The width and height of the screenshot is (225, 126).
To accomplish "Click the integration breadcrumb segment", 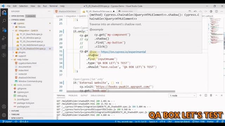I will click(x=71, y=16).
